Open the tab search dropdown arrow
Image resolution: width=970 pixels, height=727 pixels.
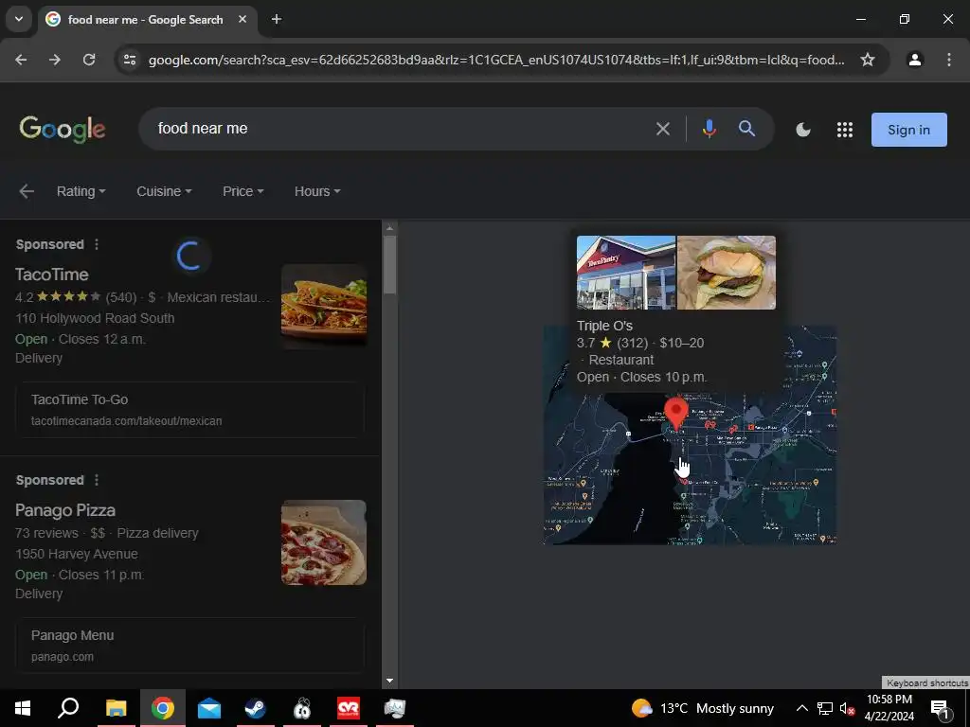pos(19,19)
